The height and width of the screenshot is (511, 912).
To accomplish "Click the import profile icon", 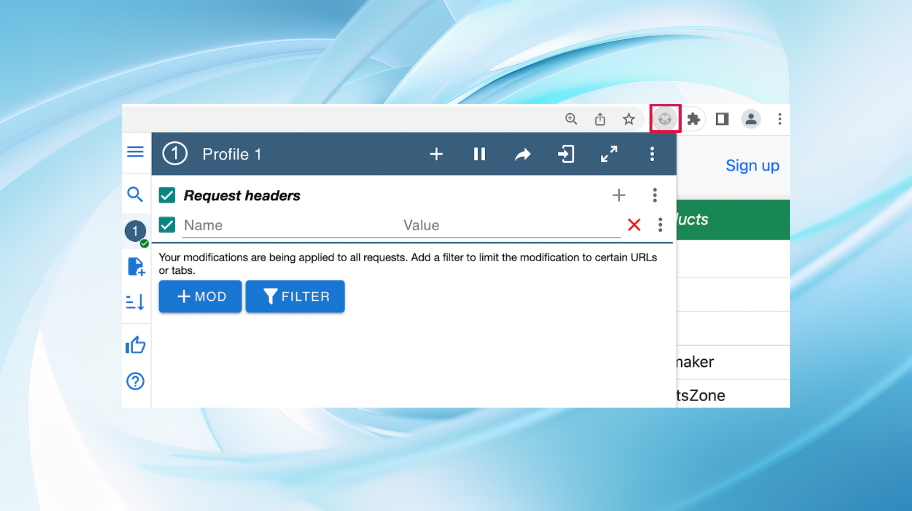I will [566, 154].
